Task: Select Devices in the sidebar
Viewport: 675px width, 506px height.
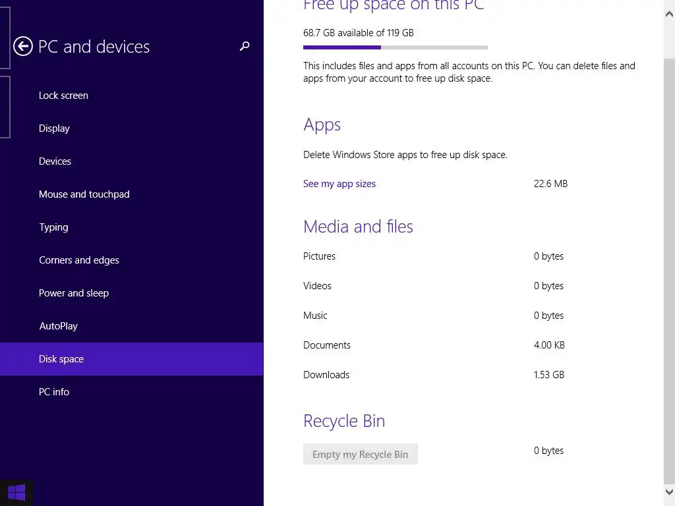Action: (131, 161)
